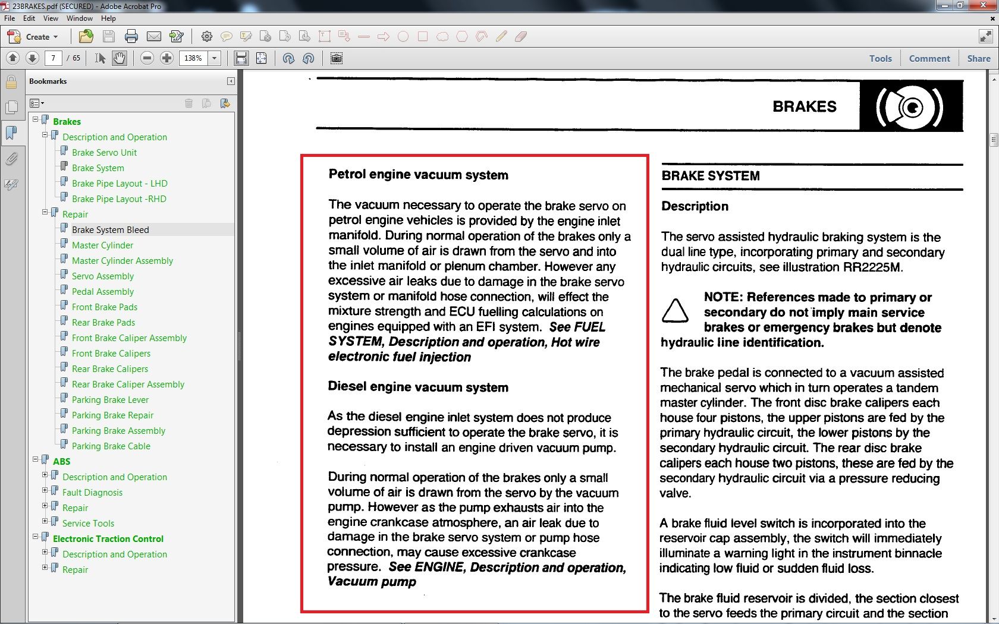Screen dimensions: 999x624
Task: Collapse the Brakes bookmark tree
Action: pyautogui.click(x=36, y=119)
